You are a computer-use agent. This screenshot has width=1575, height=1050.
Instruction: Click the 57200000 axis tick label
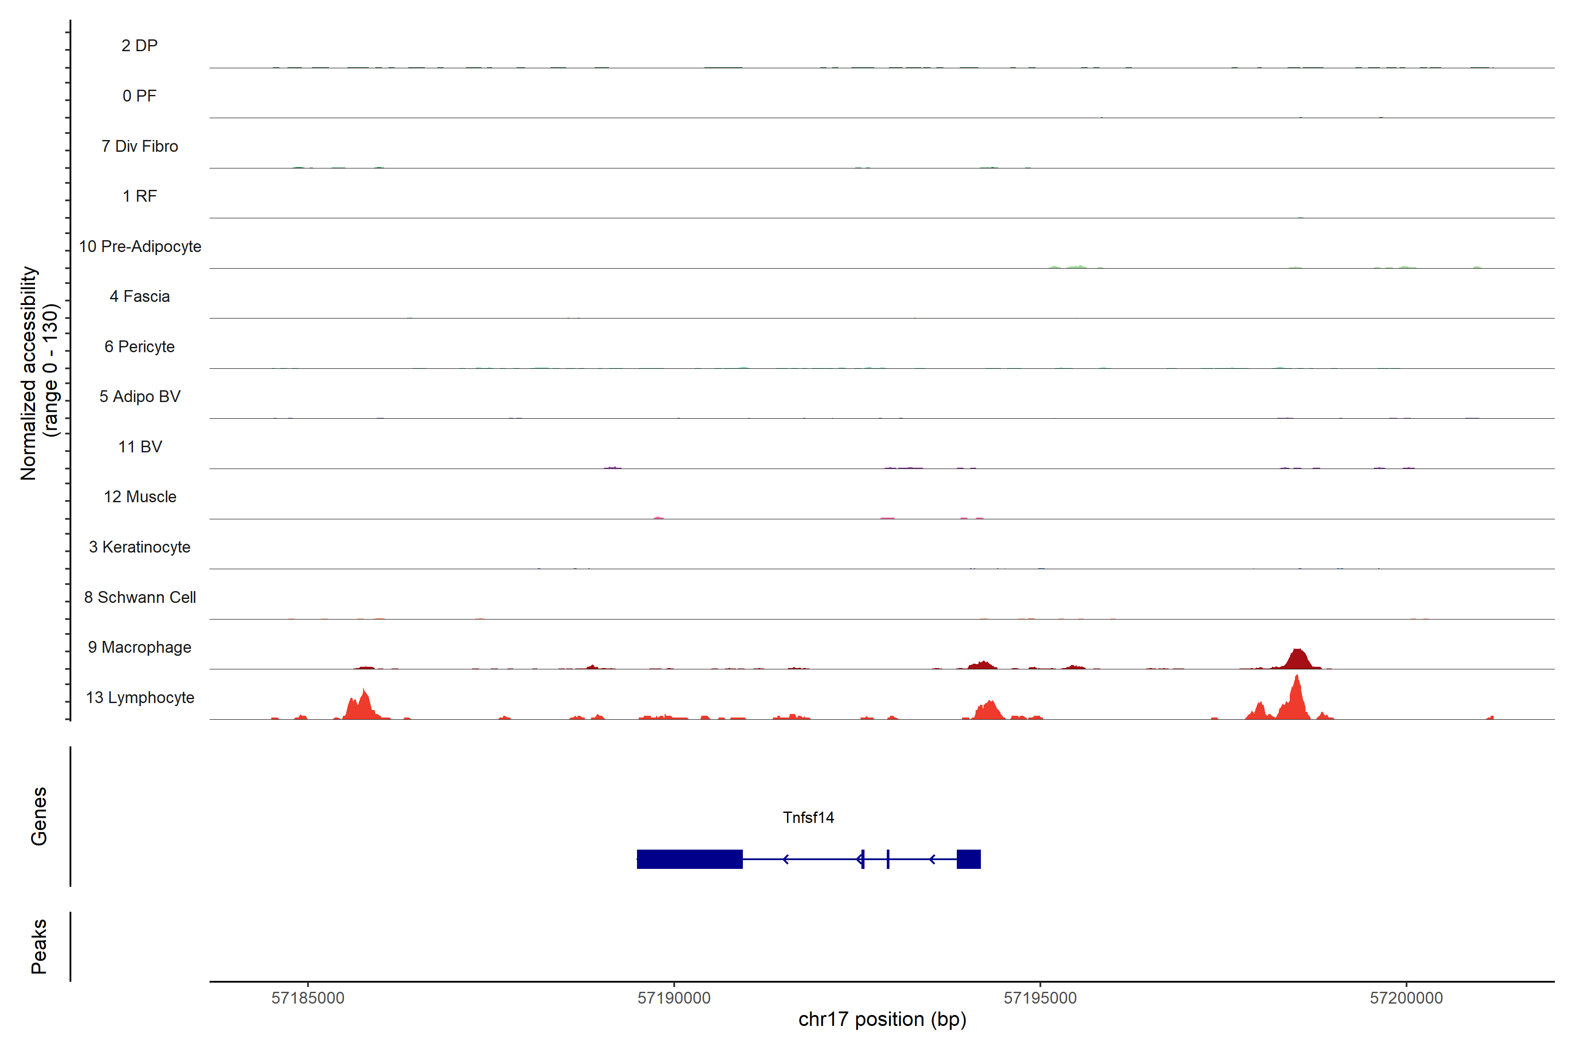point(1406,998)
